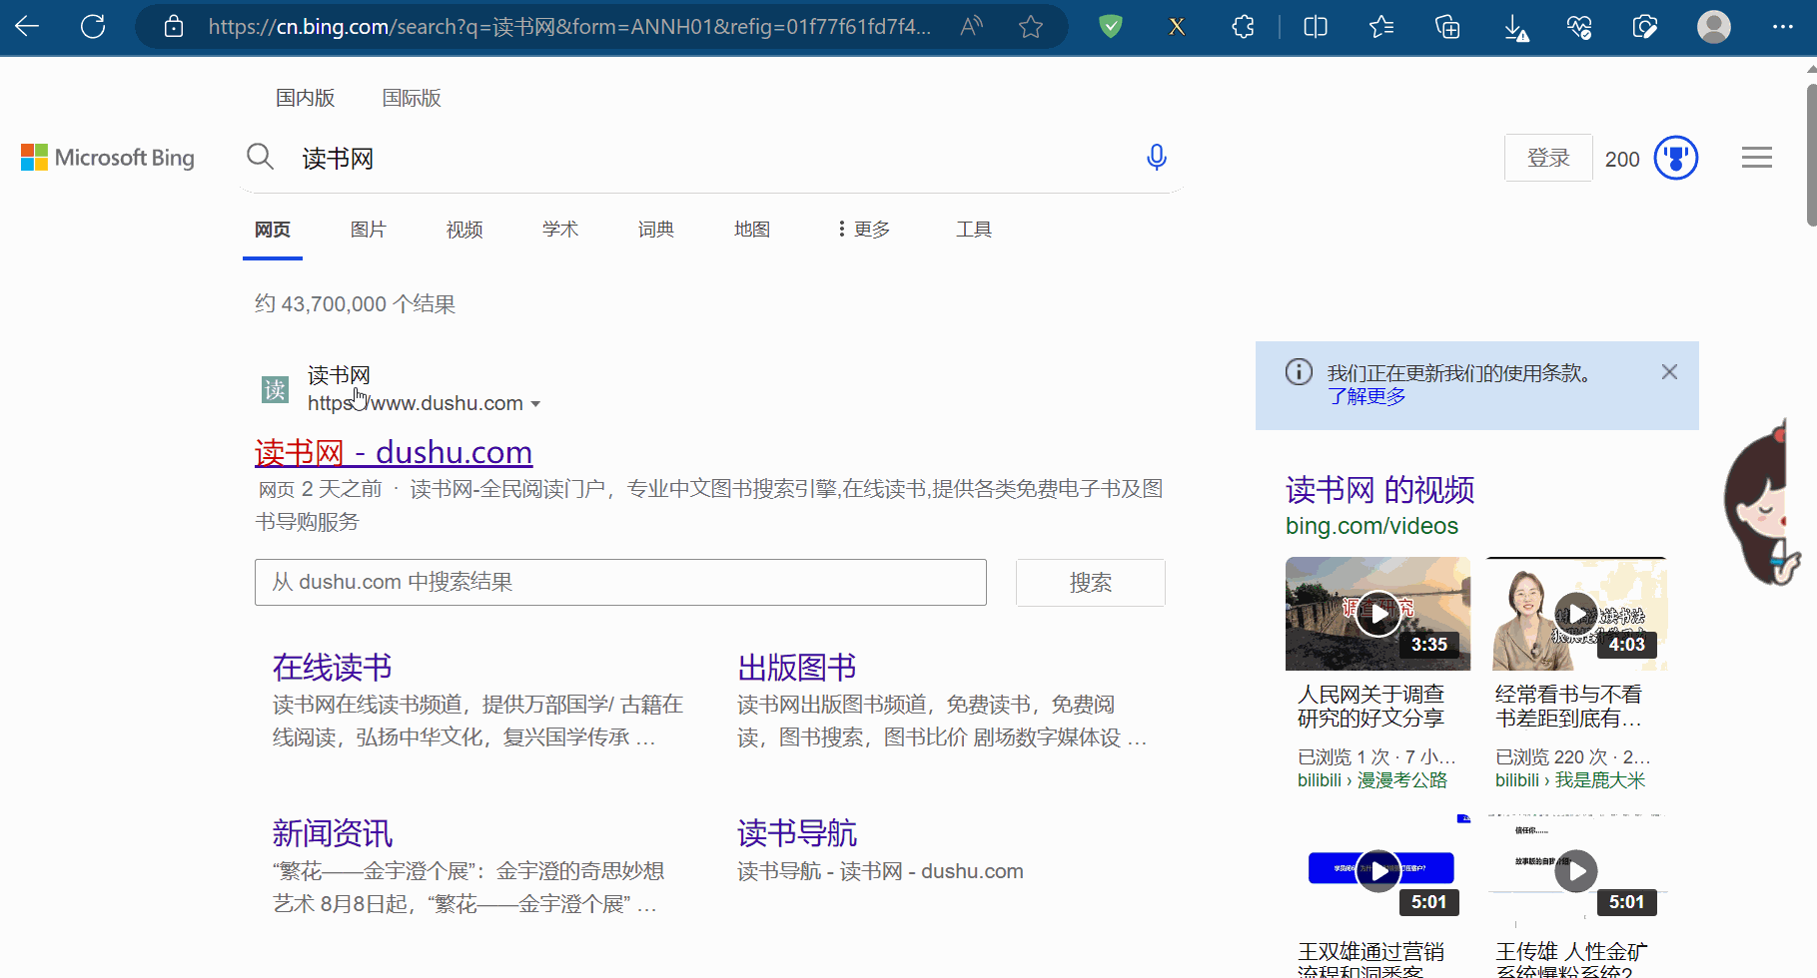The width and height of the screenshot is (1817, 978).
Task: Click 了解更多 in the terms notice
Action: 1366,396
